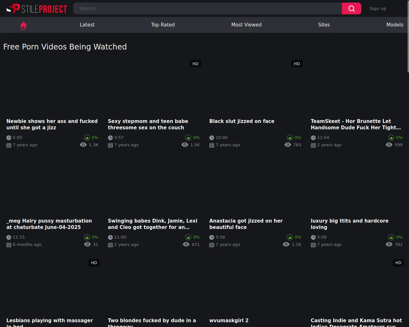
Task: Switch to the Top Rated section
Action: point(163,25)
